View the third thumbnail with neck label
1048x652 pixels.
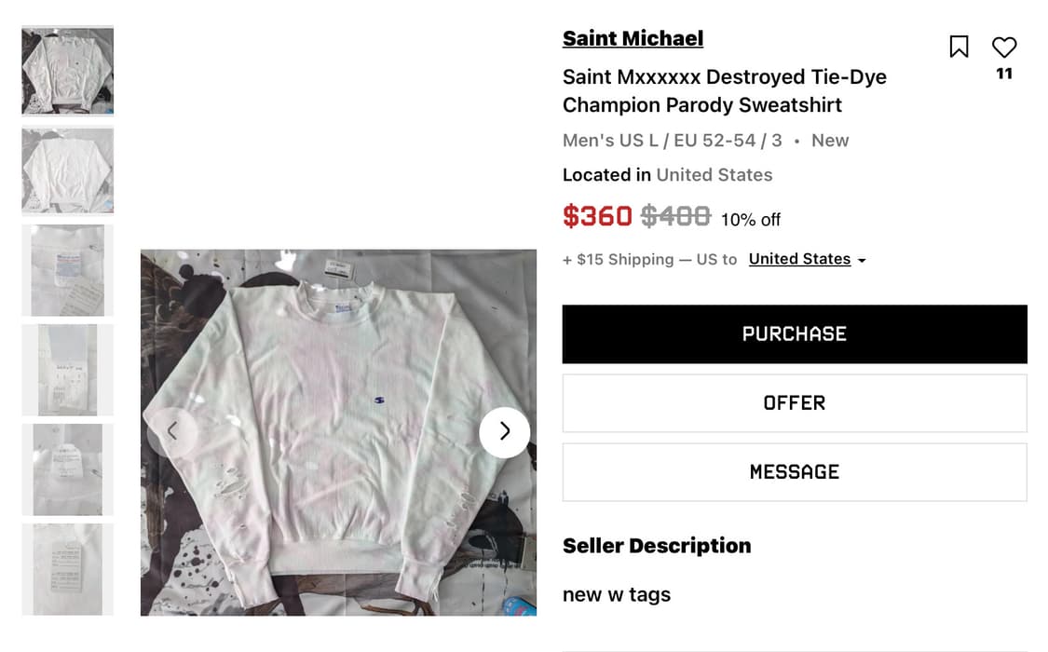pyautogui.click(x=68, y=270)
